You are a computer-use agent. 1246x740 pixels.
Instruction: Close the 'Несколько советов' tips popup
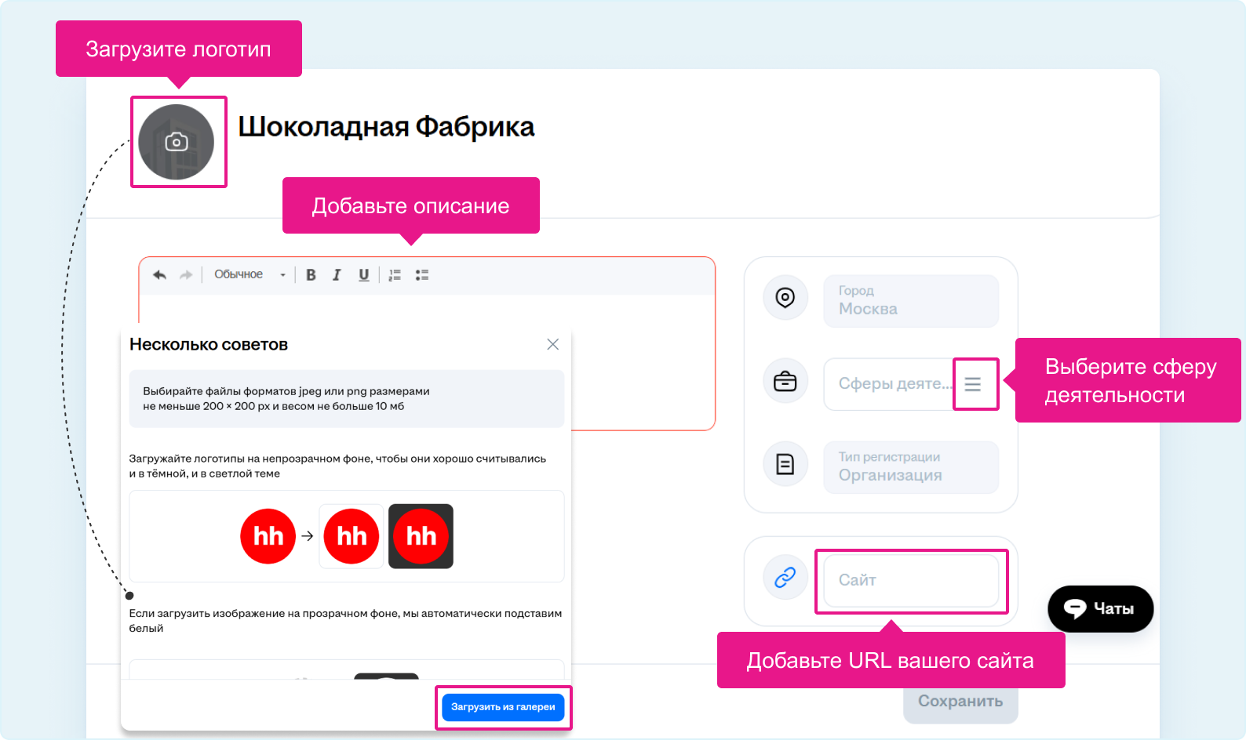[x=552, y=344]
